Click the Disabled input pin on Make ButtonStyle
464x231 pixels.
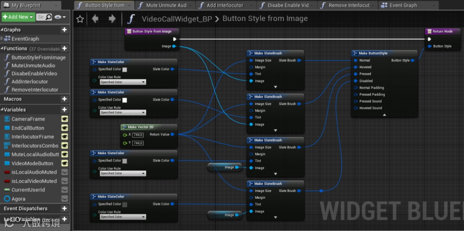356,81
